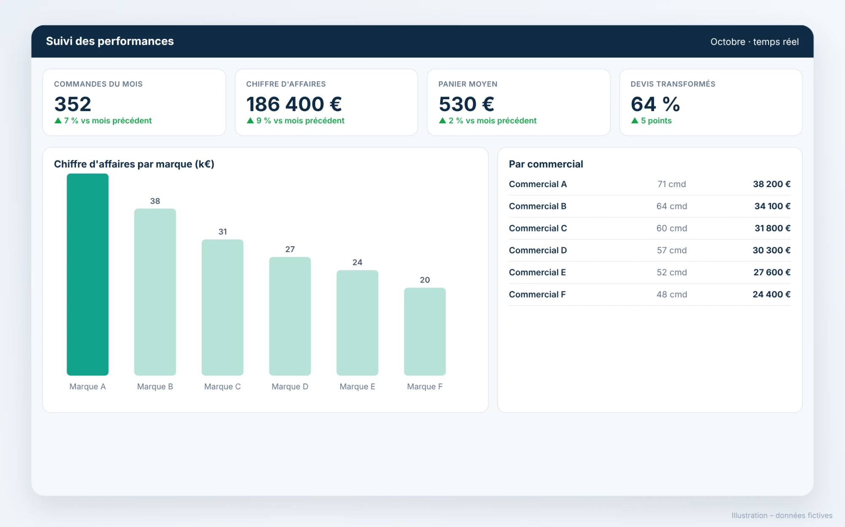Click '64 cmd' in Commercial B row
This screenshot has height=527, width=845.
pyautogui.click(x=672, y=206)
